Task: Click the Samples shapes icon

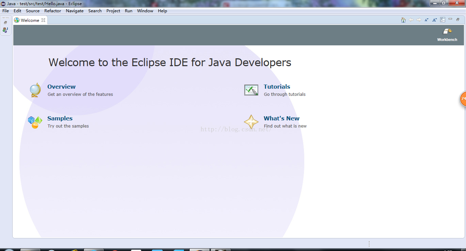Action: pos(35,122)
